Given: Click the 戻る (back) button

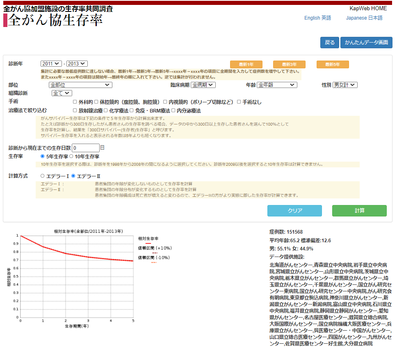Looking at the screenshot, I should tap(329, 43).
